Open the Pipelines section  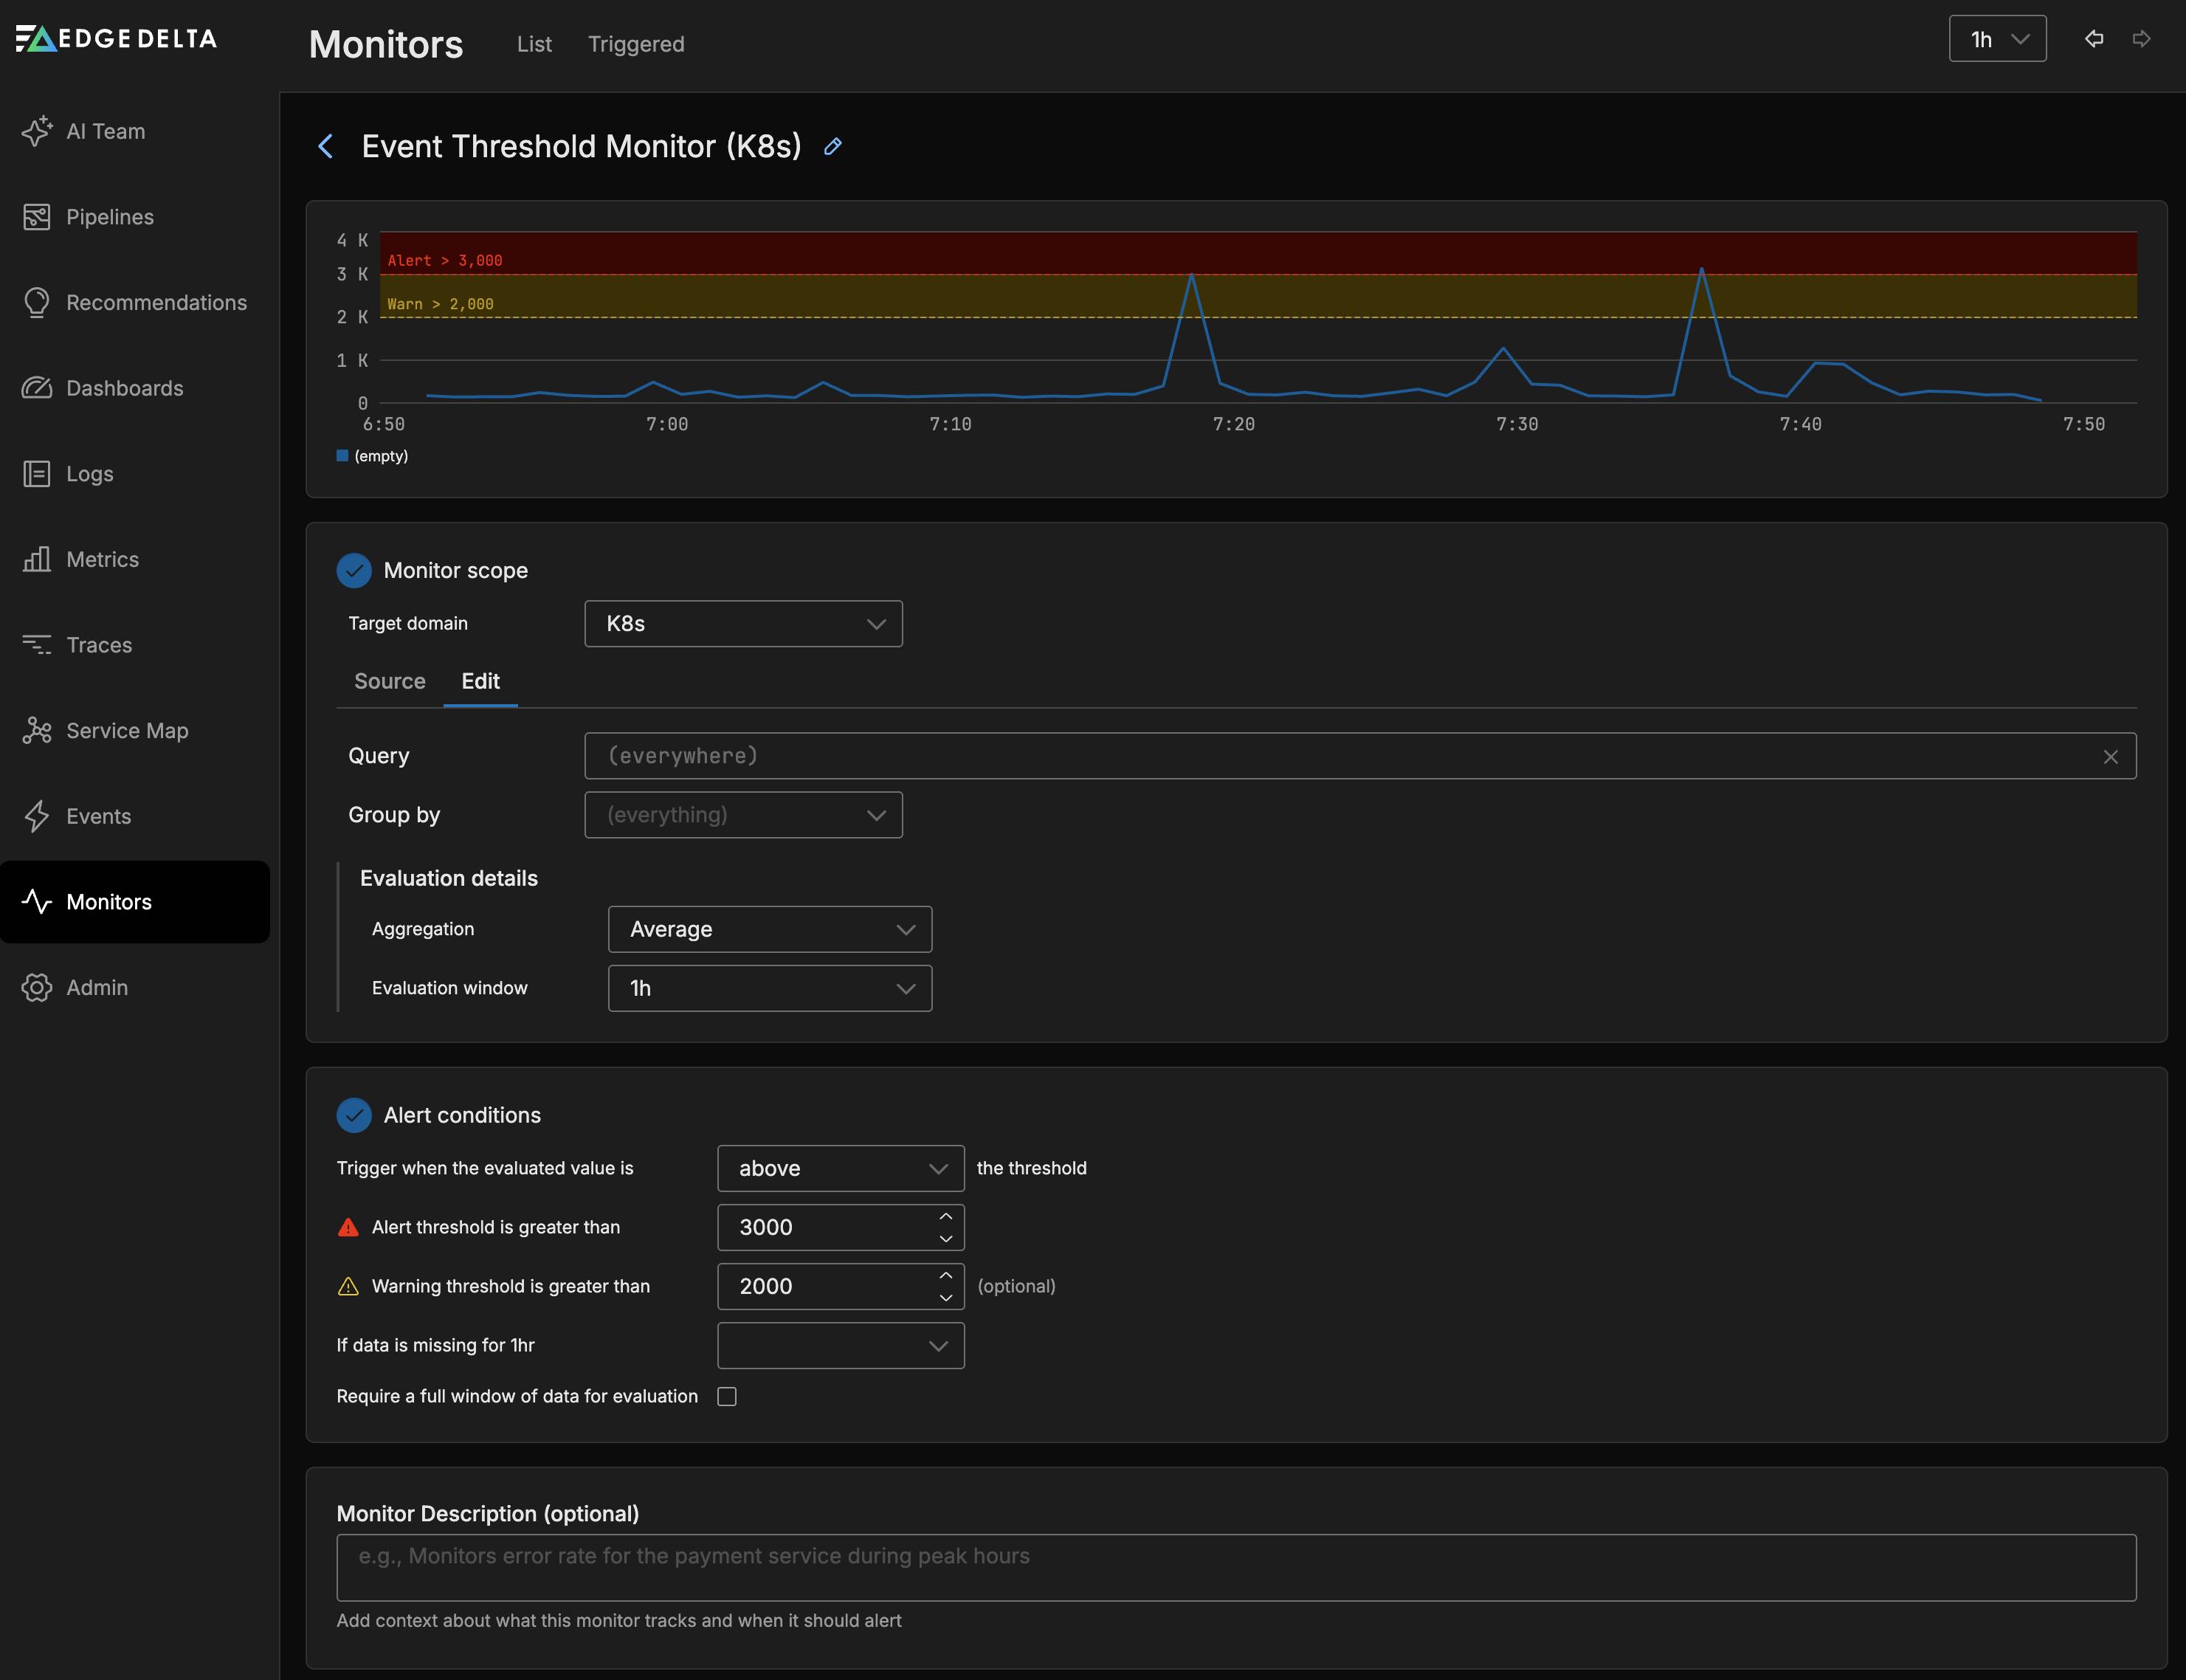110,217
